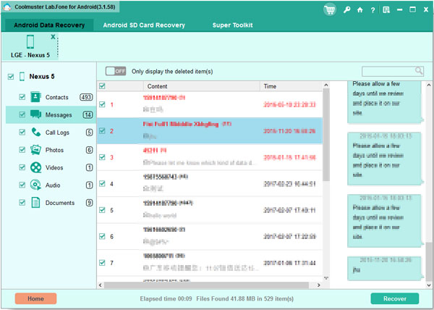
Task: Uncheck message row 7 checkbox
Action: click(x=102, y=262)
